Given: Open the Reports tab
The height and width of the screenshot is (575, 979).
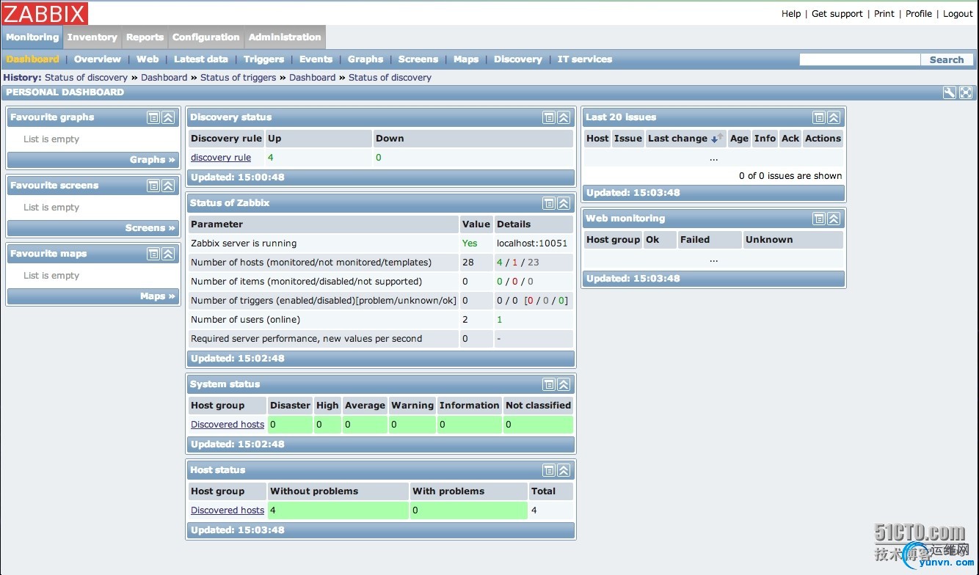Looking at the screenshot, I should coord(145,37).
